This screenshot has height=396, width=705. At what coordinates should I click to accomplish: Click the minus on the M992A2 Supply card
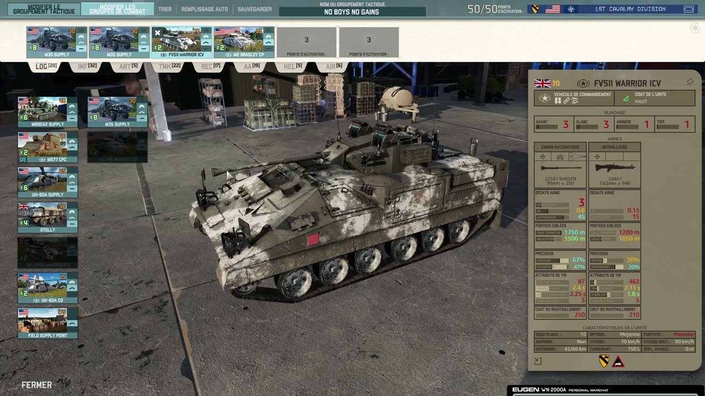72,119
